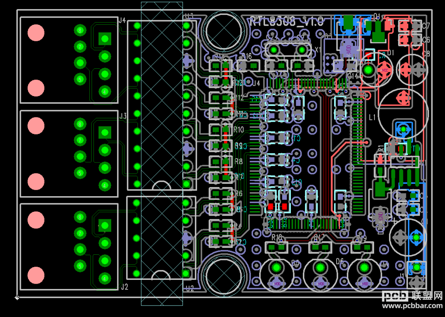Select the R16 resistor designator

(247, 56)
